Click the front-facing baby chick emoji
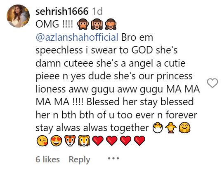222x171 pixels. coord(171,128)
